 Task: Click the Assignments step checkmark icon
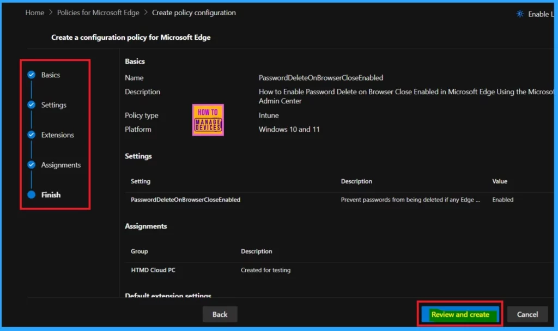[31, 164]
